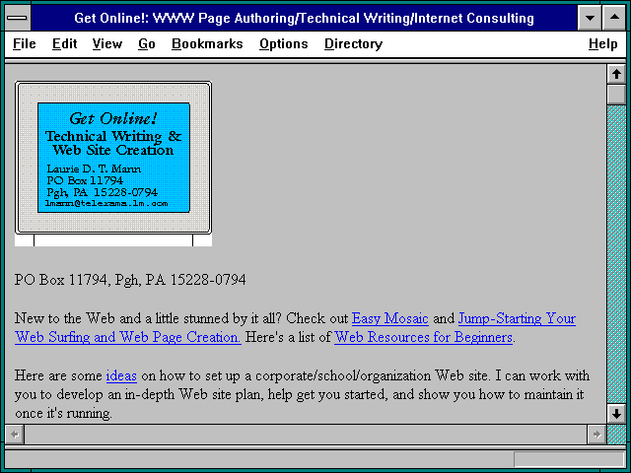Click the status bar progress field
Image resolution: width=631 pixels, height=473 pixels.
click(x=569, y=459)
